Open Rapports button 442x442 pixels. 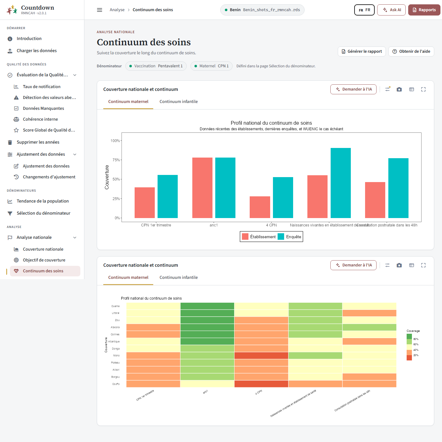point(424,10)
